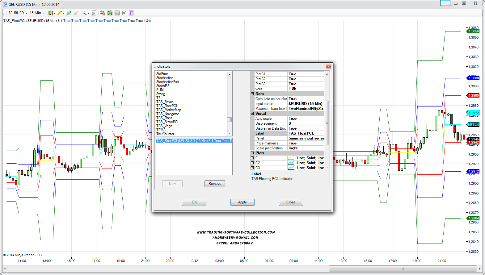Click the zoom in magnifier icon

[x=69, y=13]
